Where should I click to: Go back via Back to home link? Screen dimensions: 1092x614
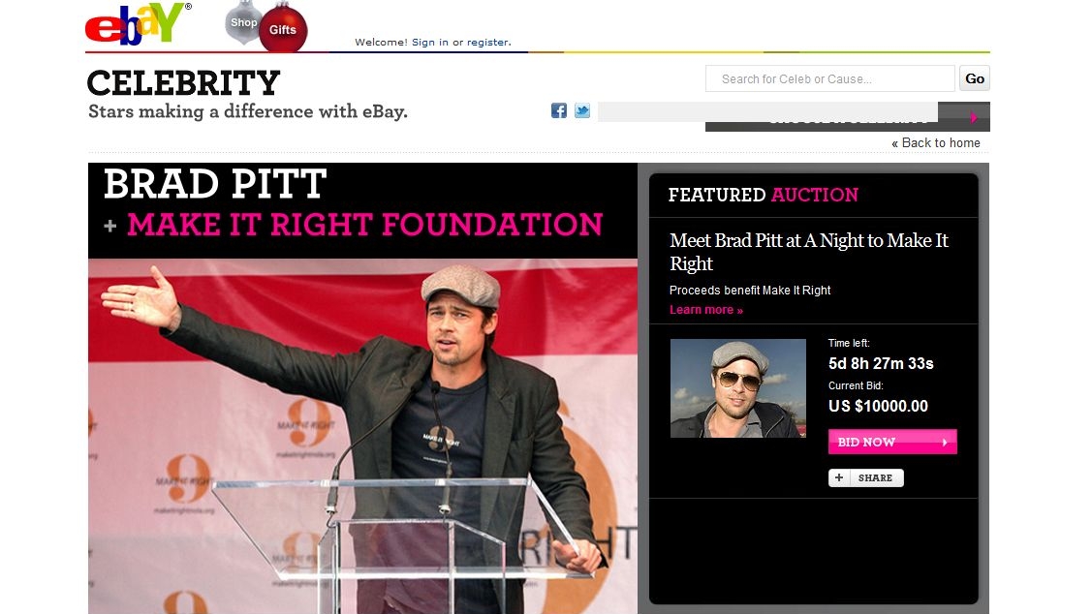coord(936,142)
